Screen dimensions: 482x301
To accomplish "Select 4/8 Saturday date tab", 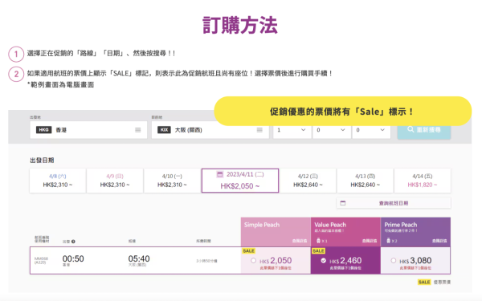I will tap(58, 181).
